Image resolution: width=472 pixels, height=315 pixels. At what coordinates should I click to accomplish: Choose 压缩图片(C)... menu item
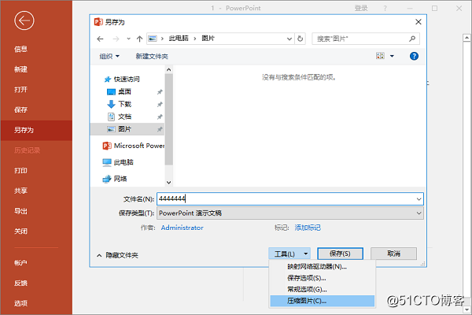pos(322,301)
